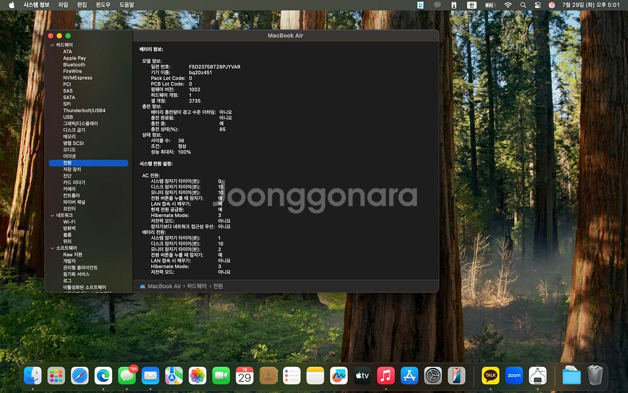The height and width of the screenshot is (393, 628).
Task: Click the battery status in menu bar
Action: click(490, 5)
